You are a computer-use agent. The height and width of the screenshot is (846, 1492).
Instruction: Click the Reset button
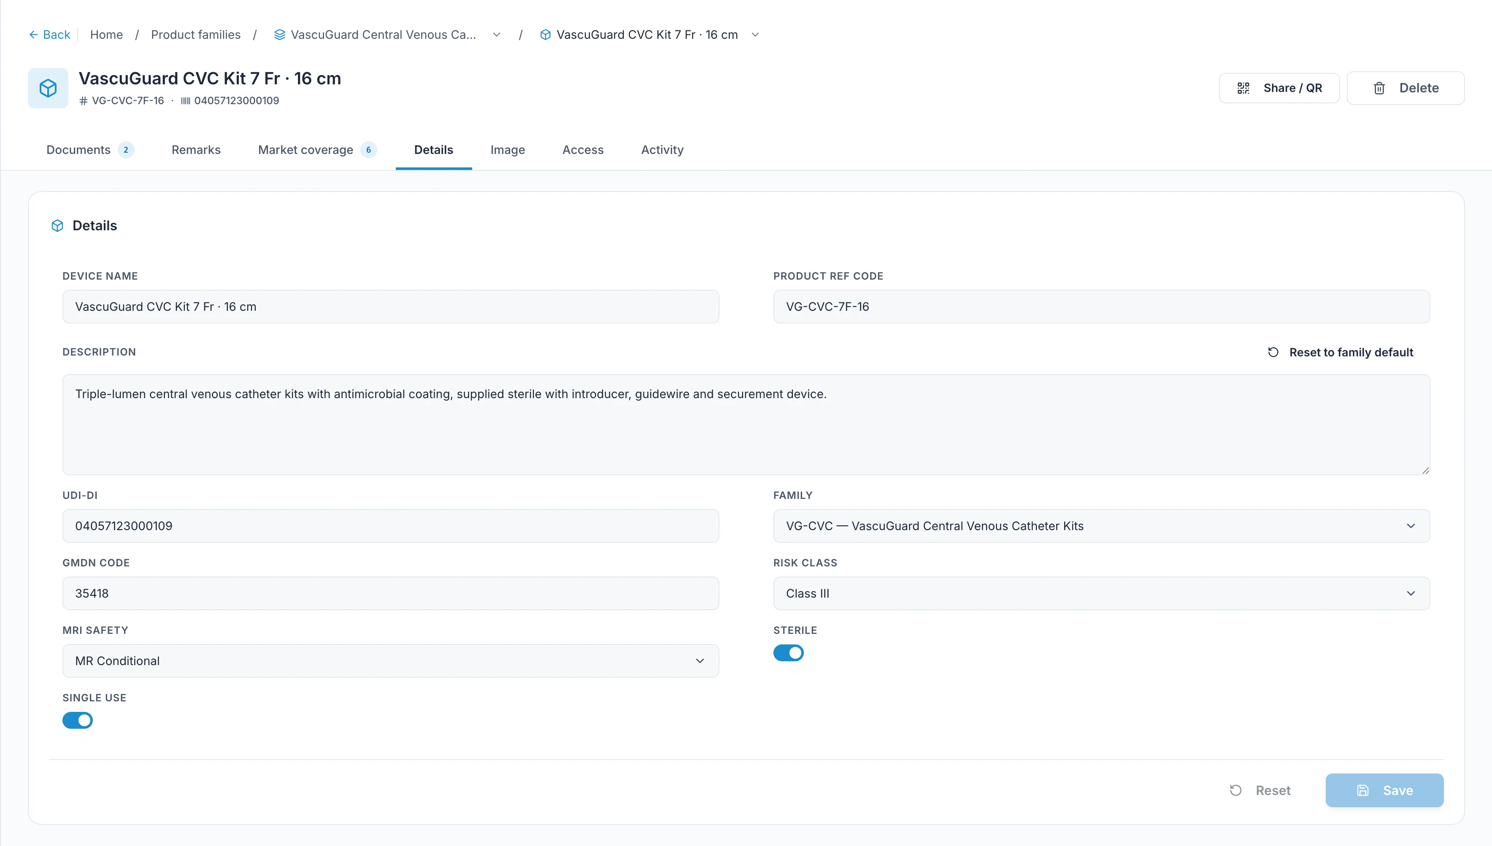(x=1260, y=790)
